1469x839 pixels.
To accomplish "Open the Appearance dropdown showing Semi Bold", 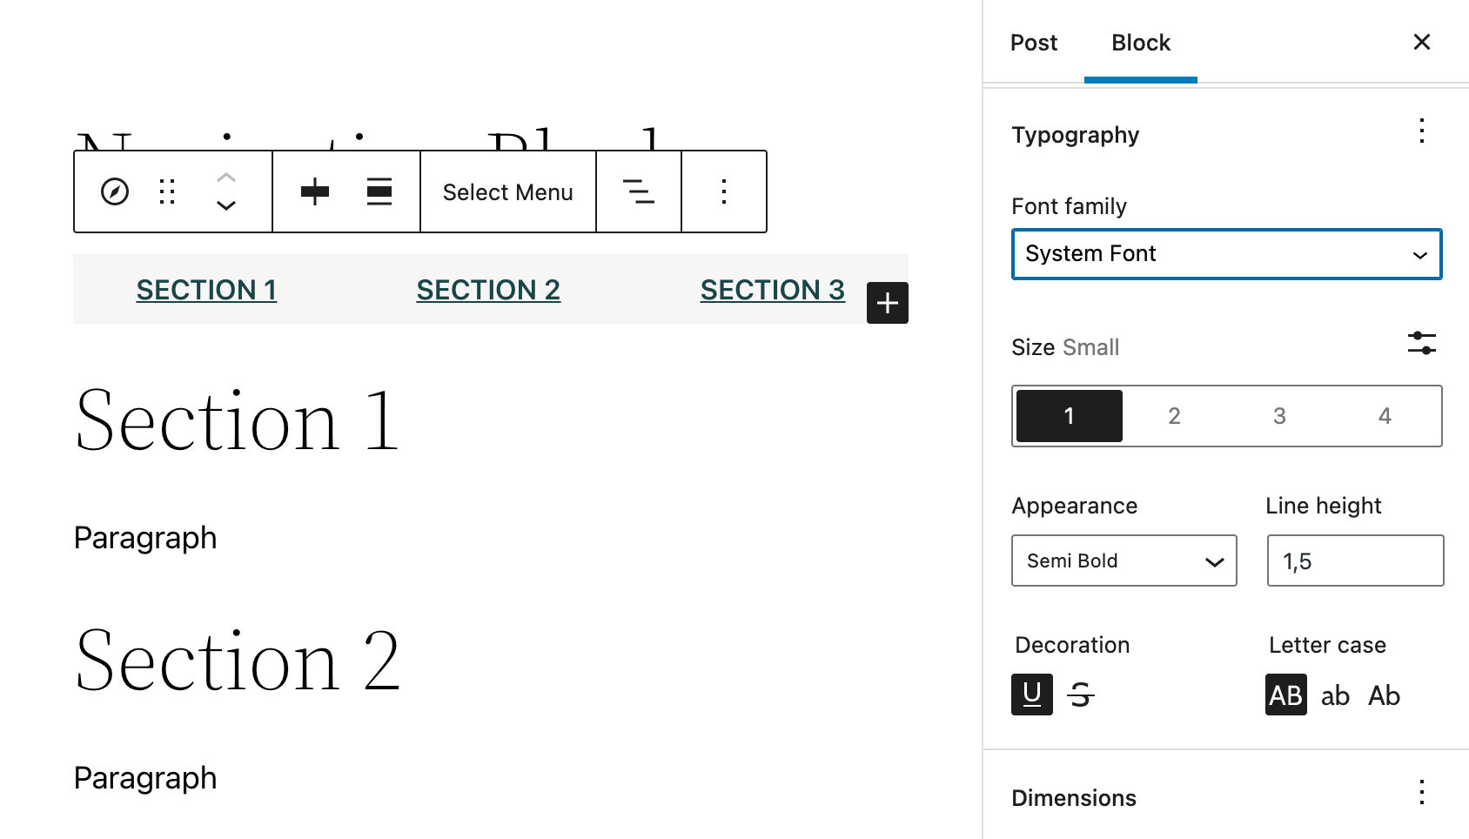I will 1124,560.
